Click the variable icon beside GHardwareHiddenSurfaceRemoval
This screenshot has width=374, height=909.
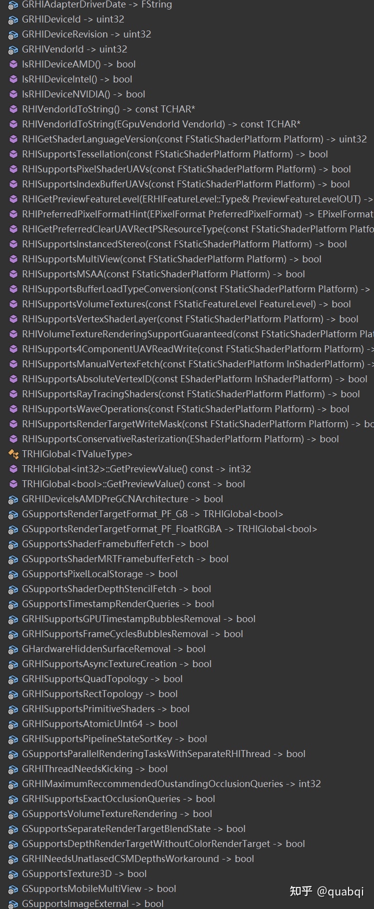[x=13, y=649]
